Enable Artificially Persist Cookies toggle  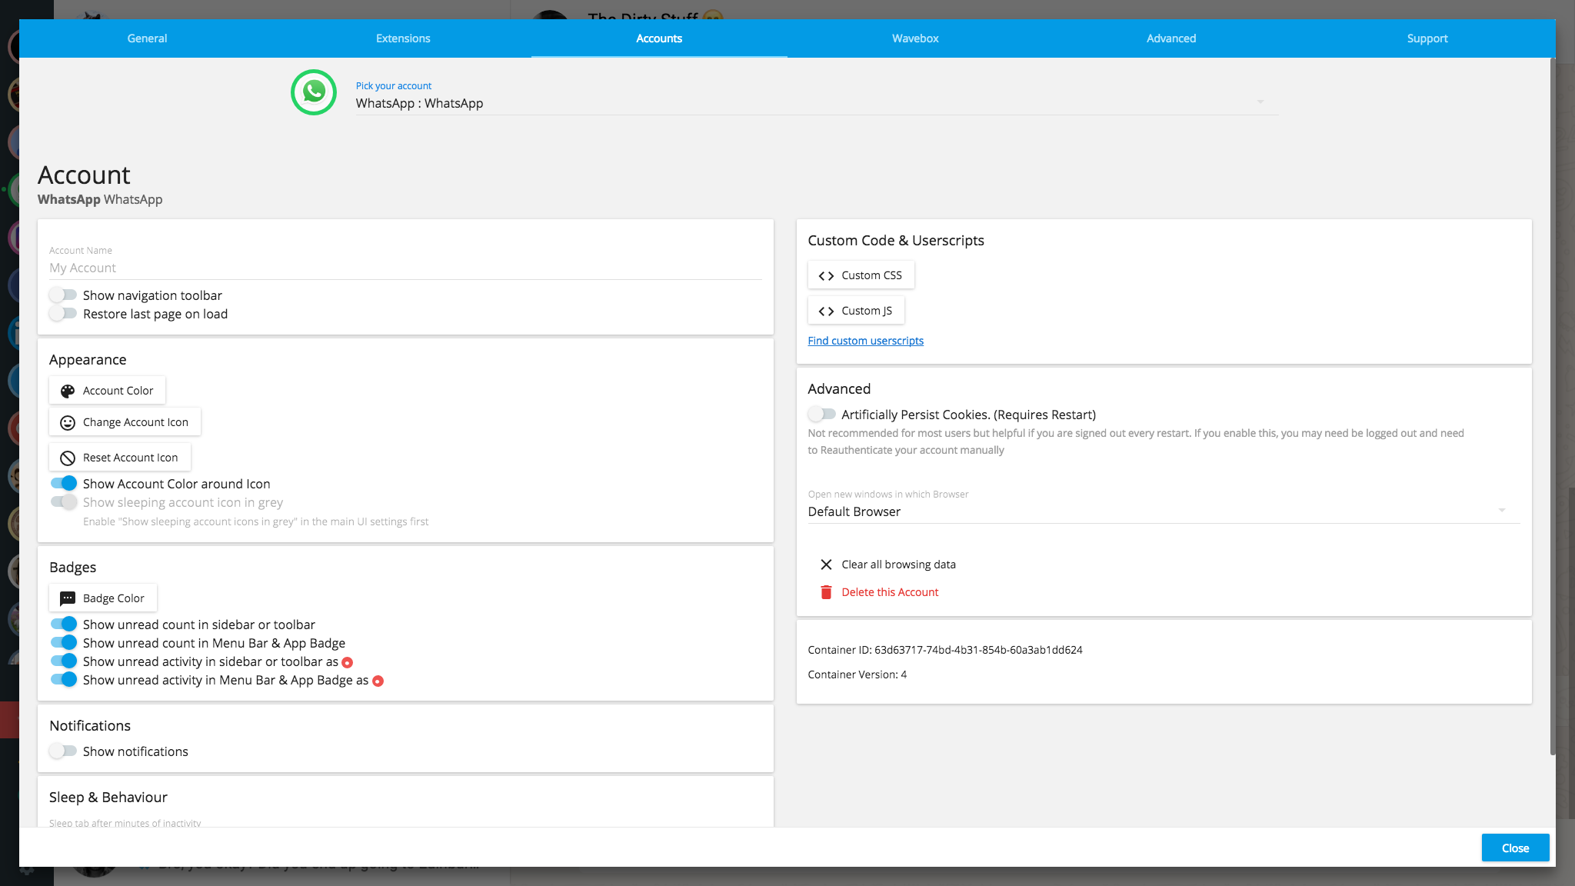click(822, 414)
